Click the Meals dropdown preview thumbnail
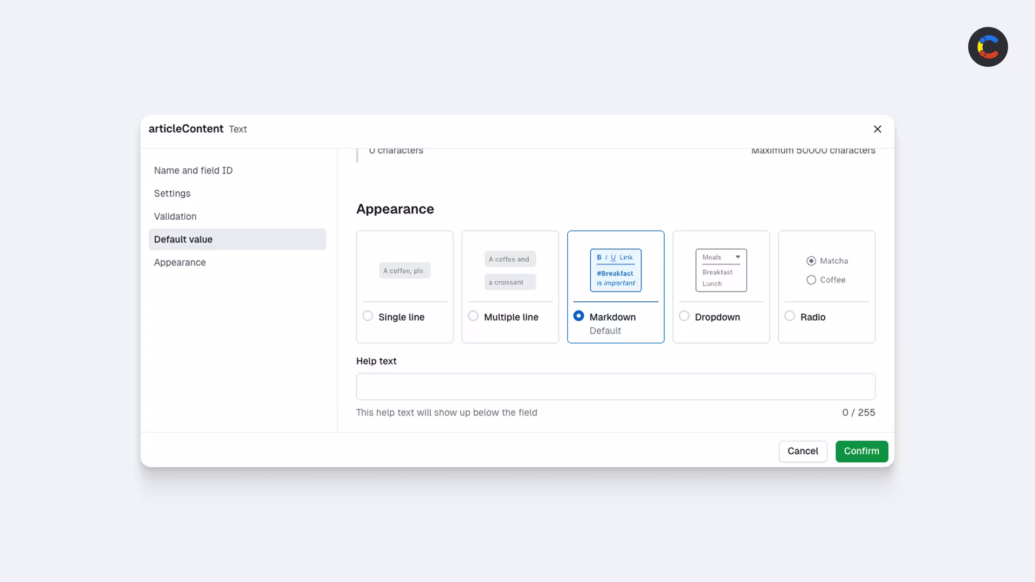 coord(721,271)
